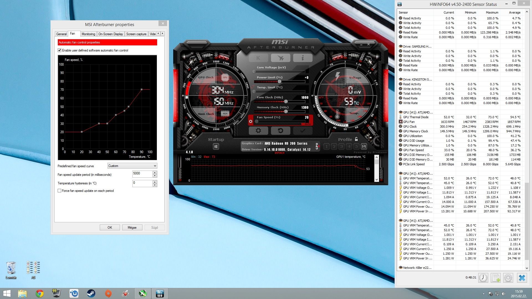The width and height of the screenshot is (532, 299).
Task: Open HWiNFO sensor settings gear
Action: point(508,278)
